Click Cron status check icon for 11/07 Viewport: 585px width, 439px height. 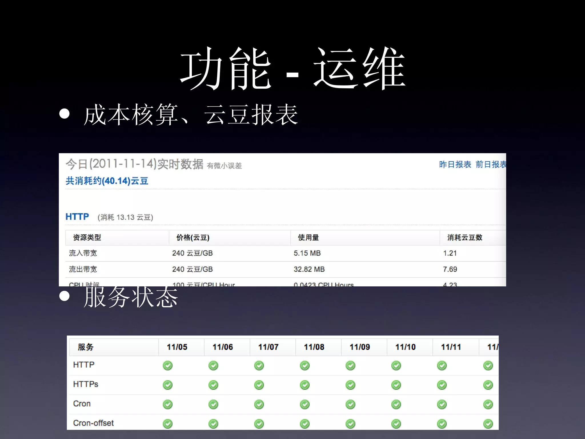[x=259, y=404]
